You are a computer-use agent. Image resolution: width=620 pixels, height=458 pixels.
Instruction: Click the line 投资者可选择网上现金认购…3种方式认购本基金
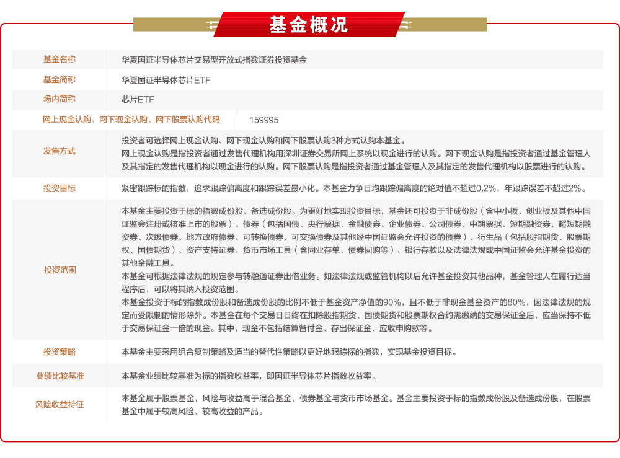[x=263, y=140]
